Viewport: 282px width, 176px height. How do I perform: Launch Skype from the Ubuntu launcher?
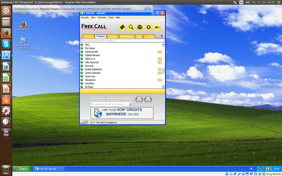pos(6,44)
